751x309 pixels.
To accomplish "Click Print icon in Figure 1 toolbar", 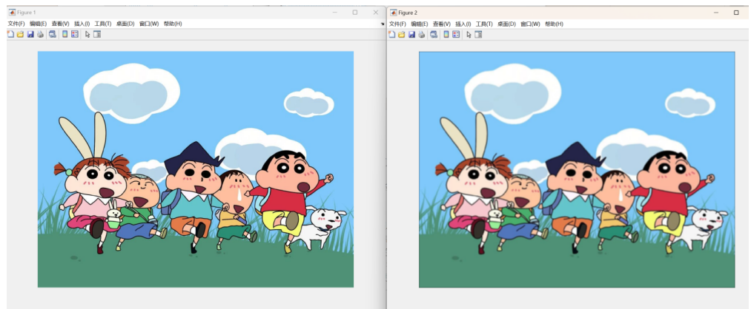I will pyautogui.click(x=40, y=35).
